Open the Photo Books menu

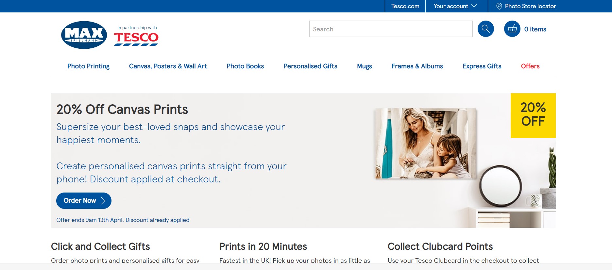[x=245, y=66]
